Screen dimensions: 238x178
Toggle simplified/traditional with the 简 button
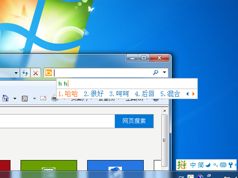coord(200,165)
